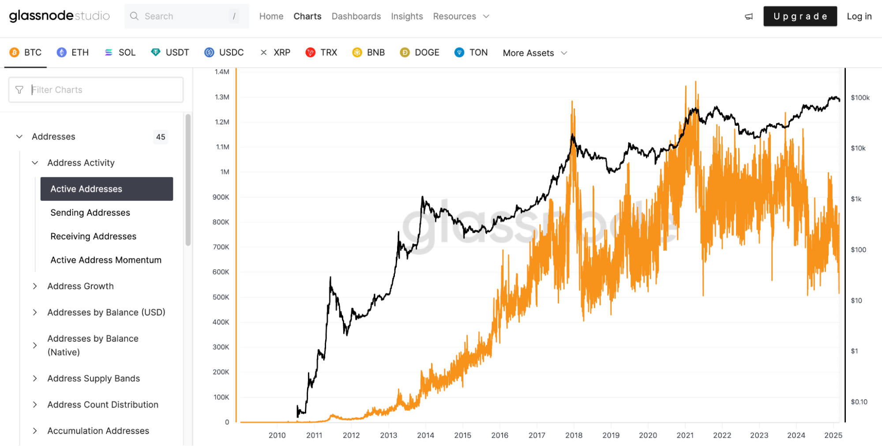Open the Dashboards tab
882x446 pixels.
tap(356, 16)
